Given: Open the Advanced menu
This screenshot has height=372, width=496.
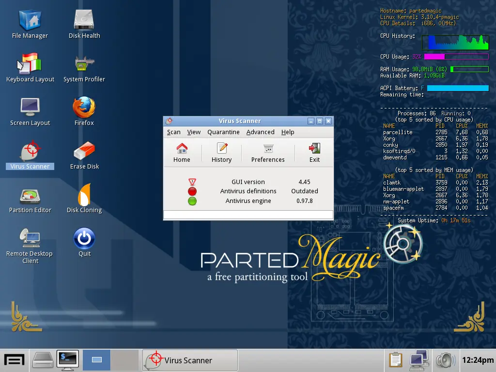Looking at the screenshot, I should click(260, 132).
